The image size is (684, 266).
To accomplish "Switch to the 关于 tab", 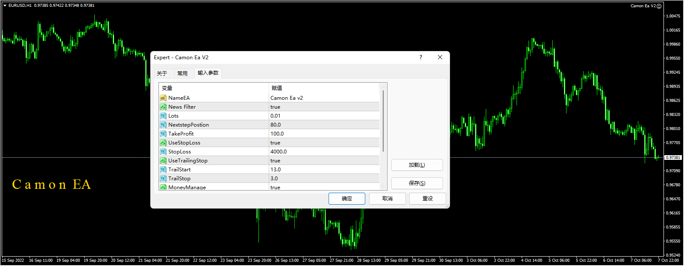I will [x=162, y=73].
